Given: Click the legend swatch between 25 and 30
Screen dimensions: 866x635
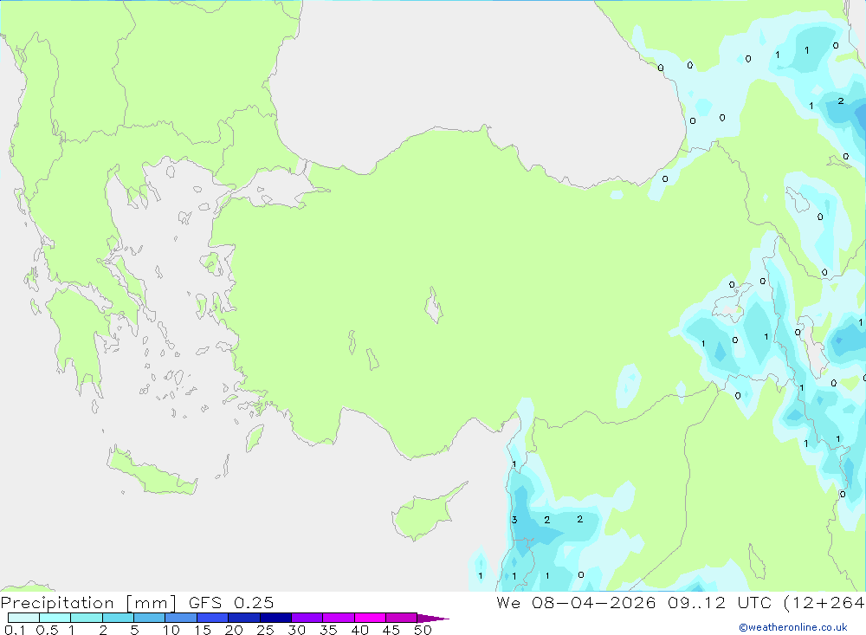Looking at the screenshot, I should tap(275, 618).
